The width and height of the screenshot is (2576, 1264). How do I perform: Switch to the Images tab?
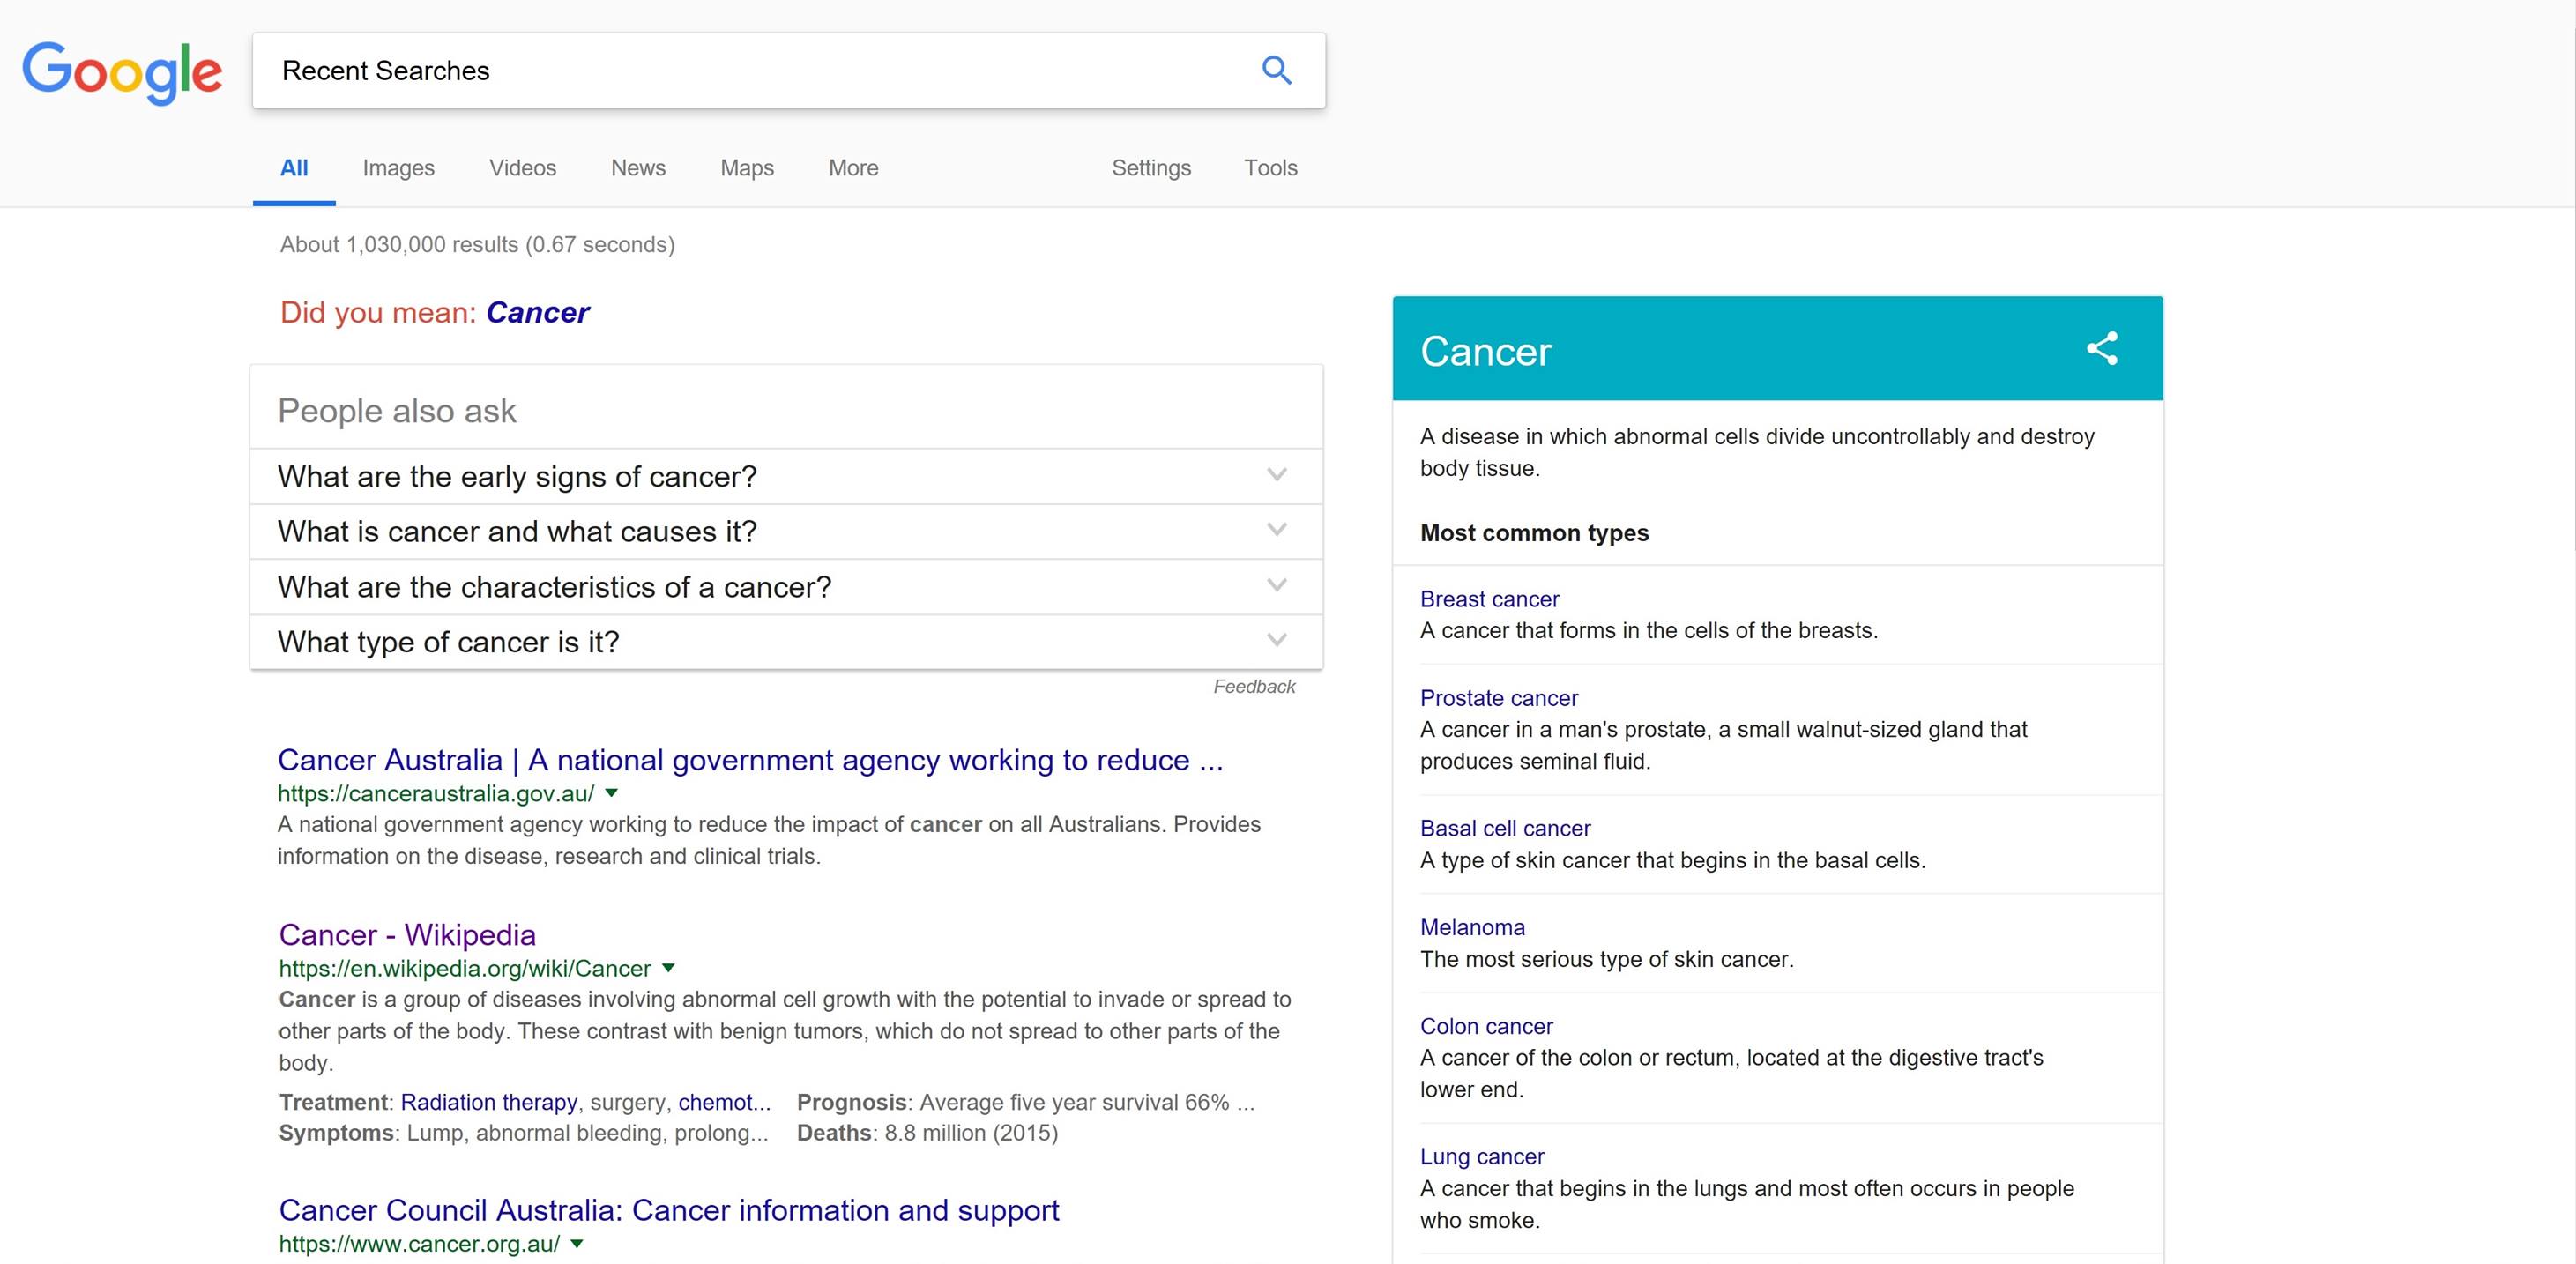(398, 168)
